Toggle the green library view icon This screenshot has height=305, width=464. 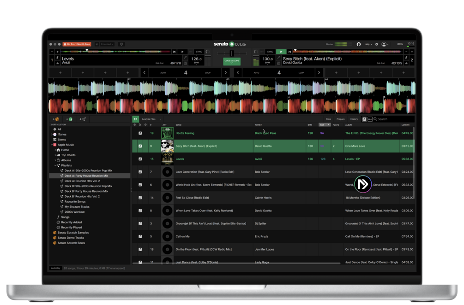[x=136, y=119]
